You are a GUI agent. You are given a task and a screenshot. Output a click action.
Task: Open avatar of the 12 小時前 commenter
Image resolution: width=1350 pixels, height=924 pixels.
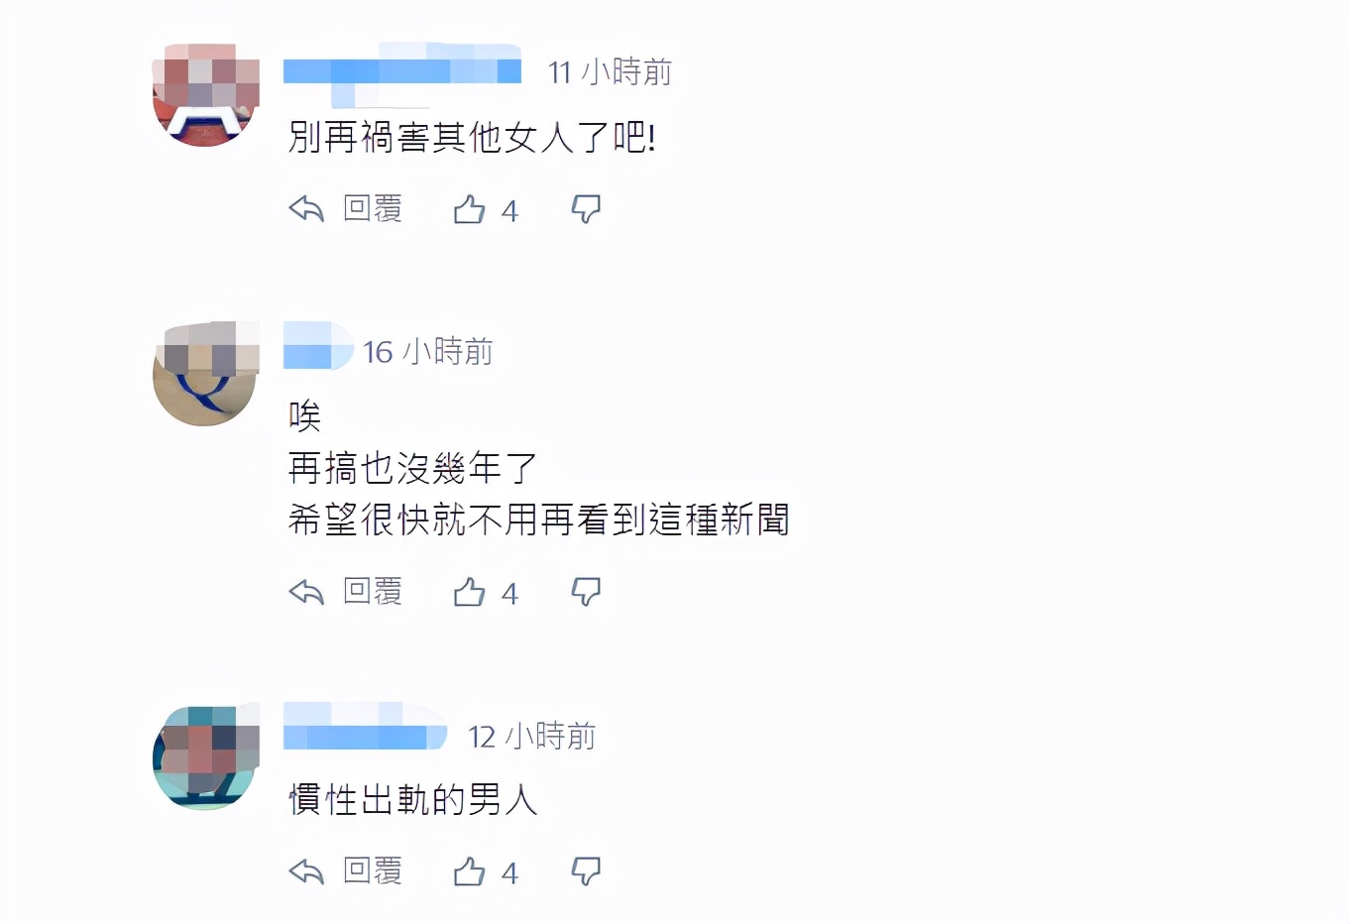(206, 757)
